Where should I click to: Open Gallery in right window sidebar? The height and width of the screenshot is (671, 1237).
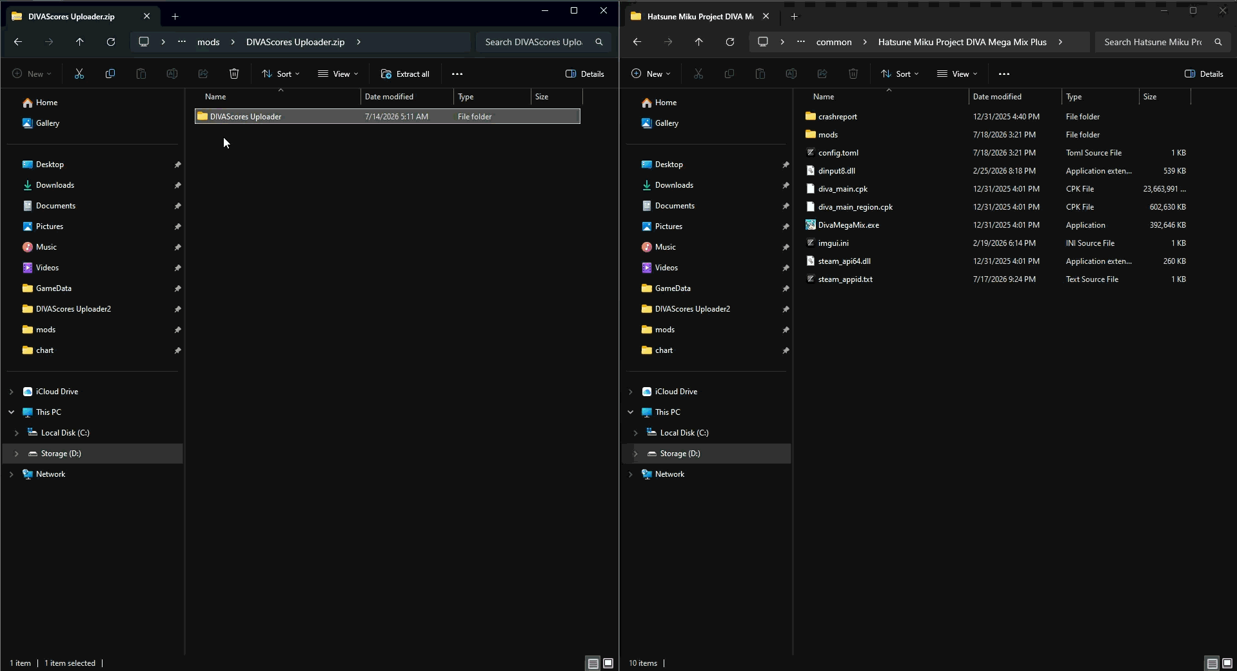[x=666, y=123]
